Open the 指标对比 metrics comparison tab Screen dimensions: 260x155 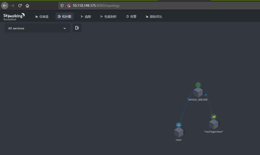click(x=154, y=17)
